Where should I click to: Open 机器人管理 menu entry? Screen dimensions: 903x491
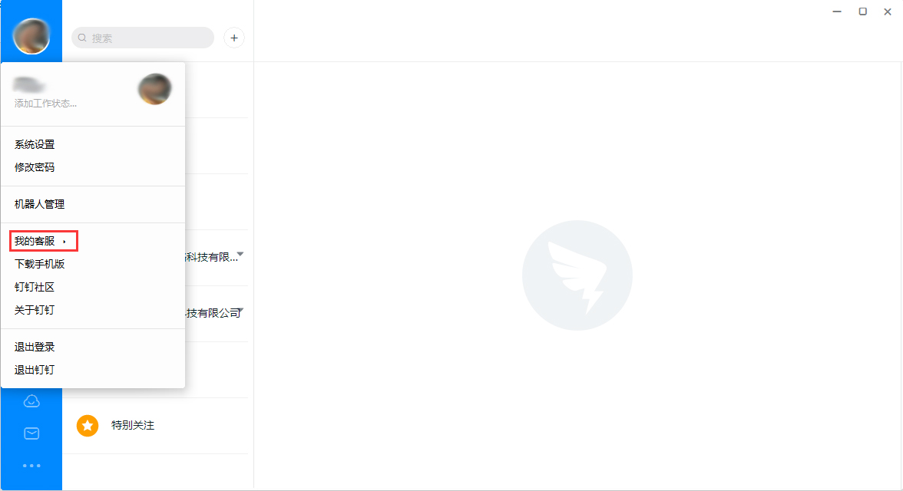click(38, 204)
